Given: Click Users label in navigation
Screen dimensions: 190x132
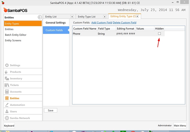Looking at the screenshot, I should [13, 111].
